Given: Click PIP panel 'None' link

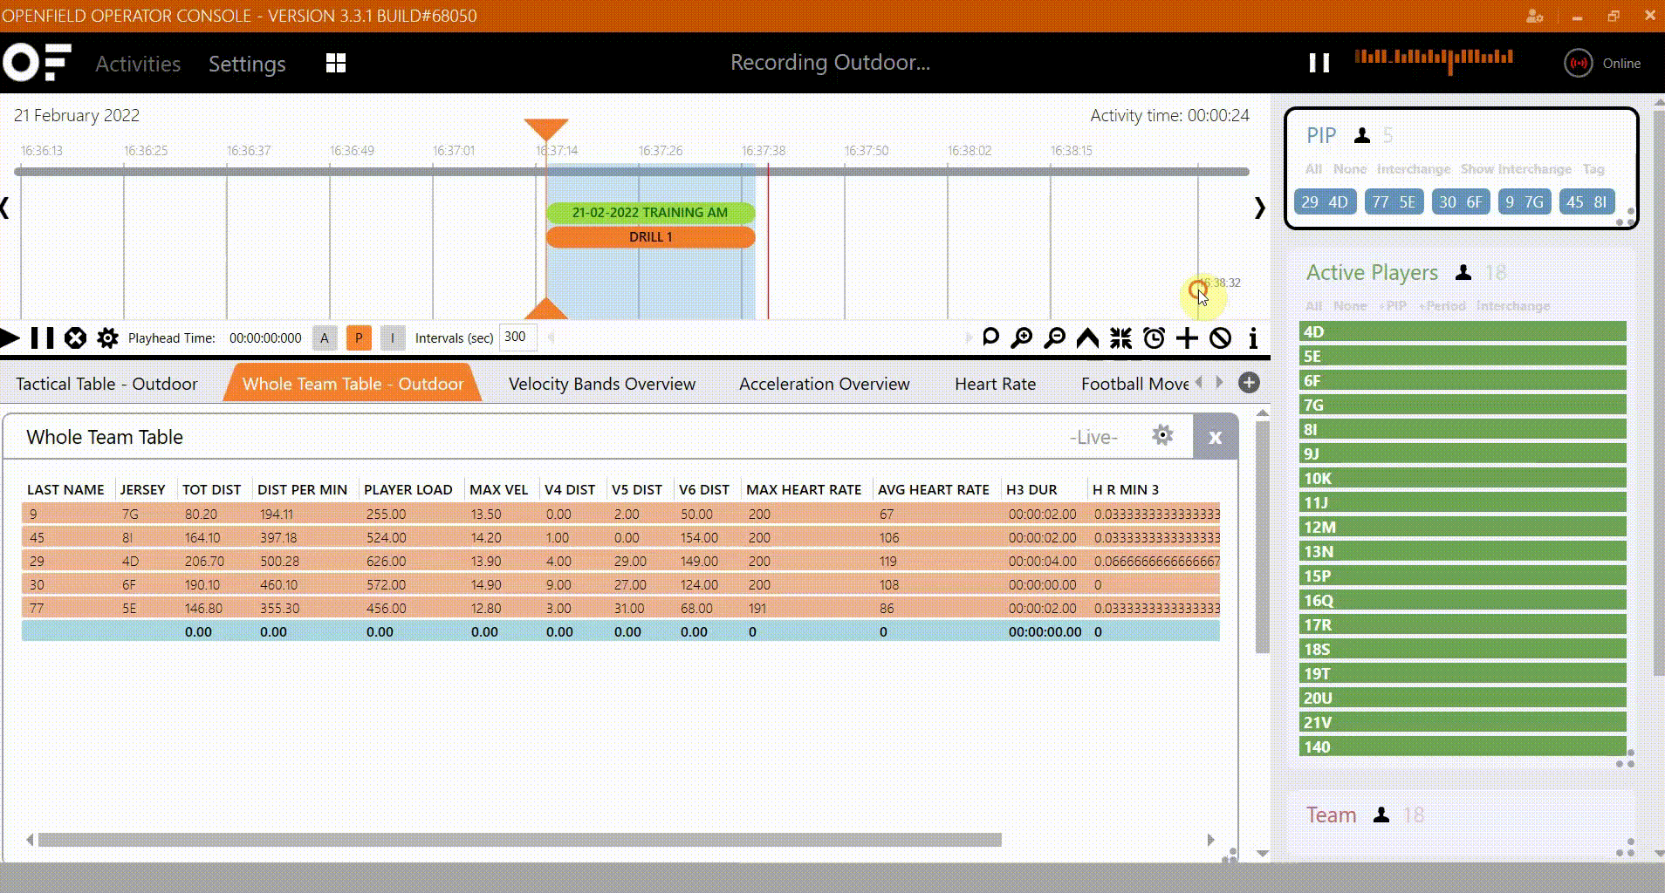Looking at the screenshot, I should (x=1349, y=169).
